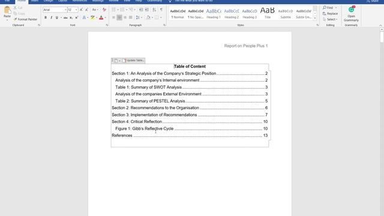Toggle Italic formatting
This screenshot has height=216, width=384.
click(x=51, y=17)
